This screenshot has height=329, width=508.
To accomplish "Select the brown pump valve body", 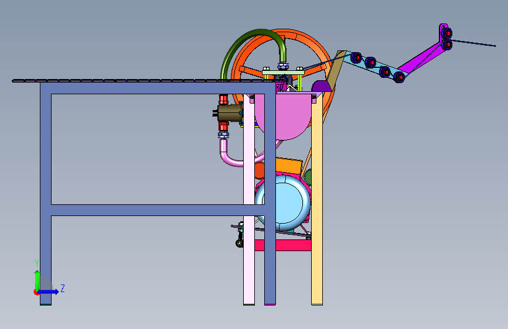I will click(x=229, y=113).
